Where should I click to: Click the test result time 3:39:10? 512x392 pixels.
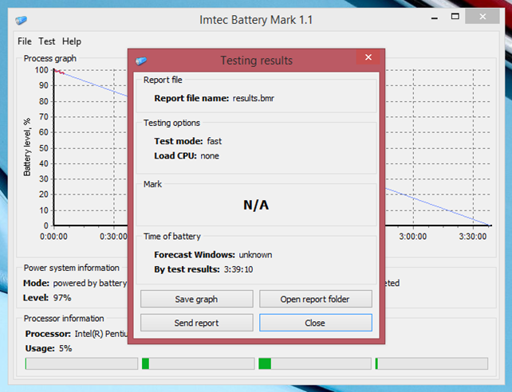pos(238,269)
